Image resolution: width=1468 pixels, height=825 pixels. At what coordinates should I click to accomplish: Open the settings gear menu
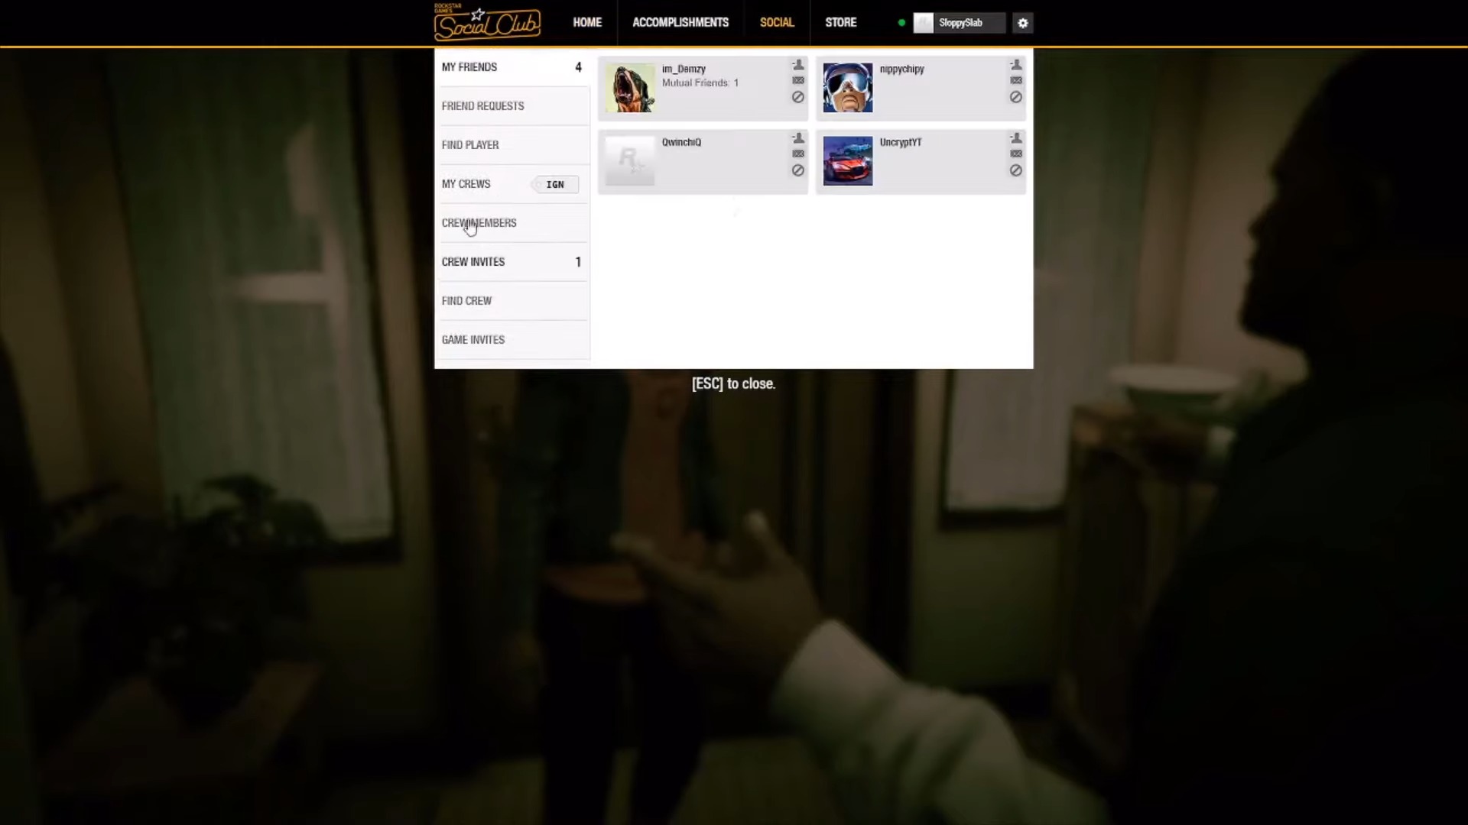[x=1022, y=22]
